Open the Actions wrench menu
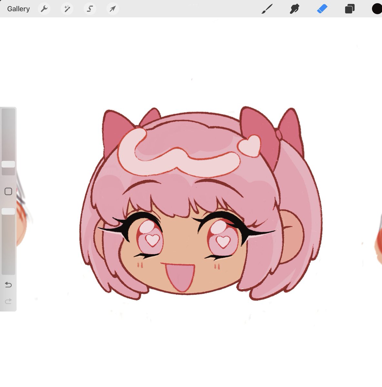This screenshot has height=387, width=382. [x=44, y=9]
